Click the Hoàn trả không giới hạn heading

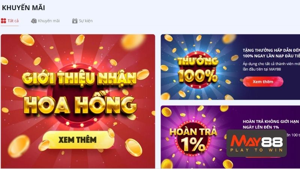click(x=271, y=124)
